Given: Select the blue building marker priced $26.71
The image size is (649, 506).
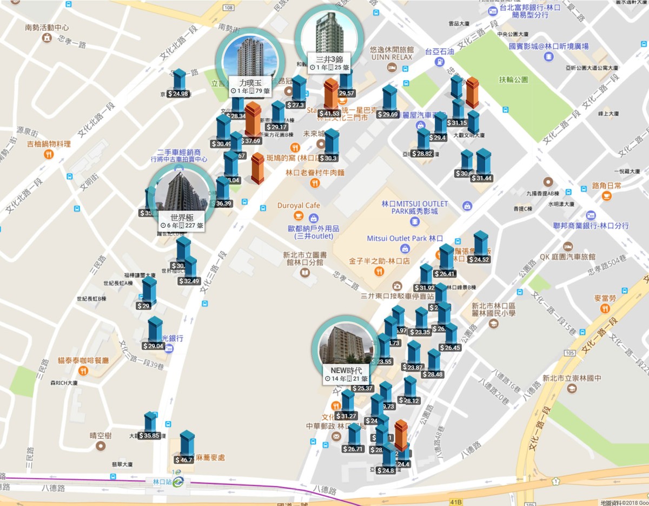Looking at the screenshot, I should point(354,436).
